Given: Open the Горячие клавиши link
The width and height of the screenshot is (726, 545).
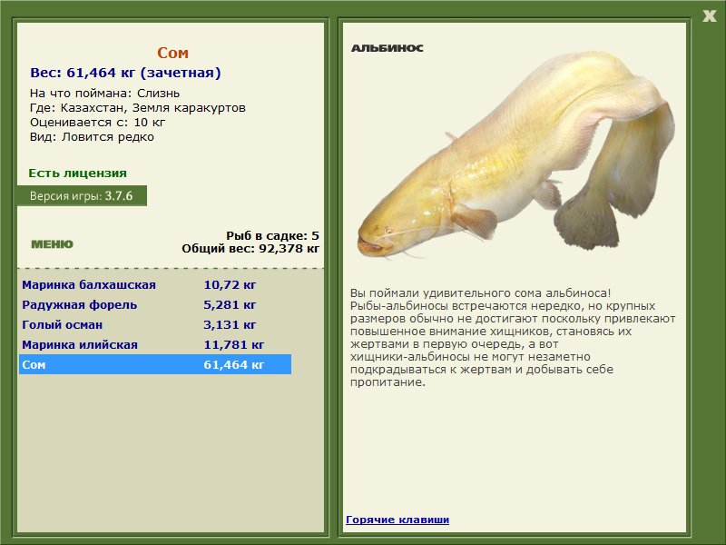Looking at the screenshot, I should 397,520.
